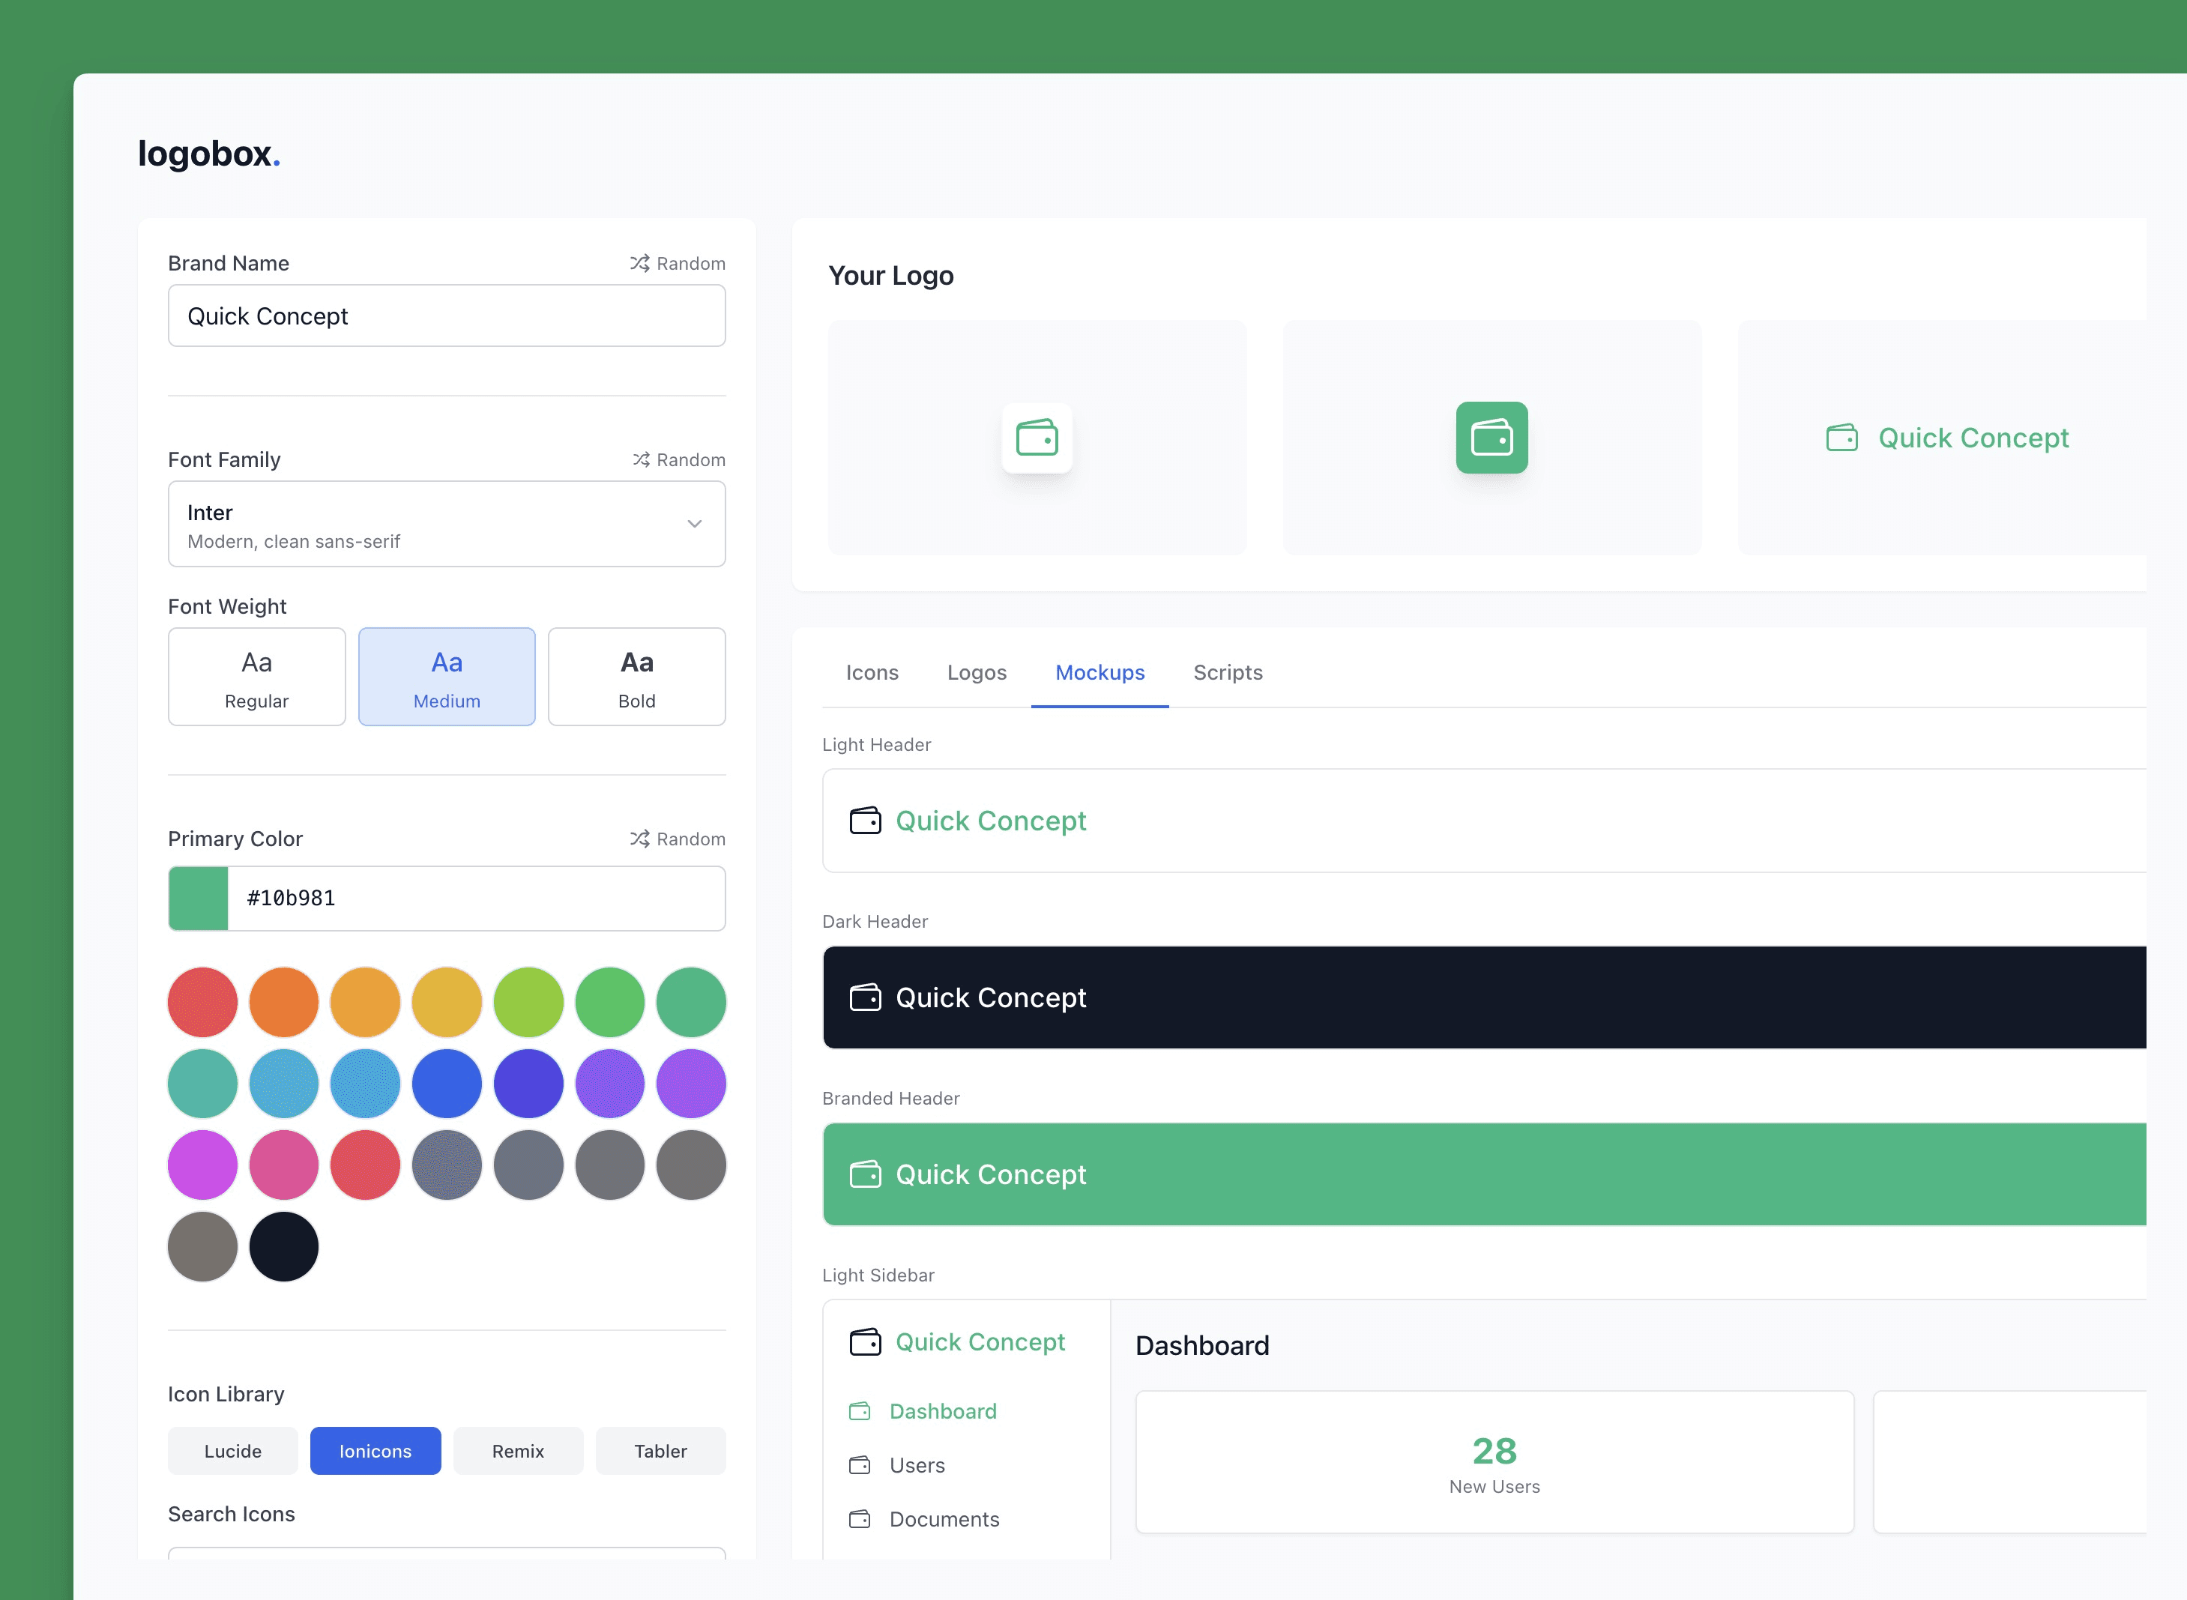Switch to the Scripts tab
The height and width of the screenshot is (1600, 2187).
pos(1227,672)
